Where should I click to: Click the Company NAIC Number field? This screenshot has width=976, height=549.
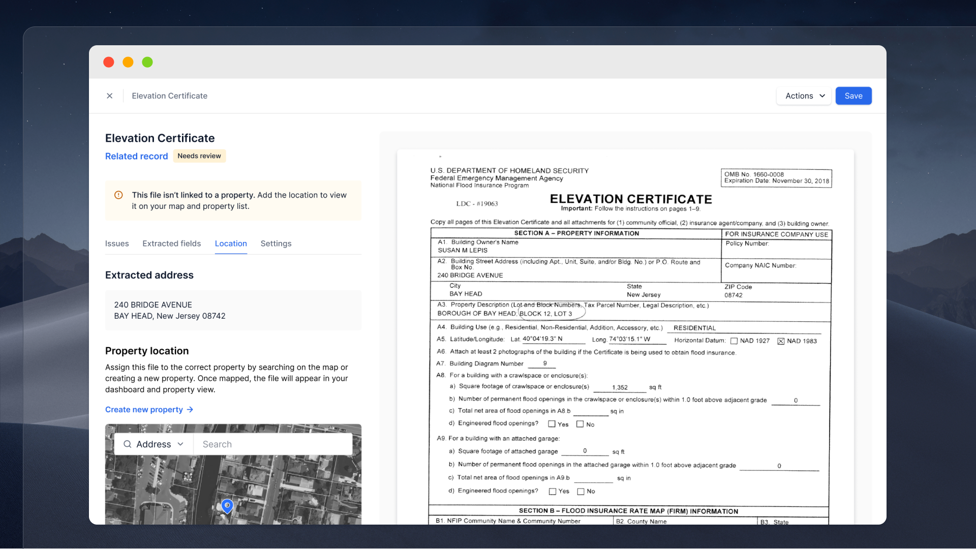(x=776, y=270)
